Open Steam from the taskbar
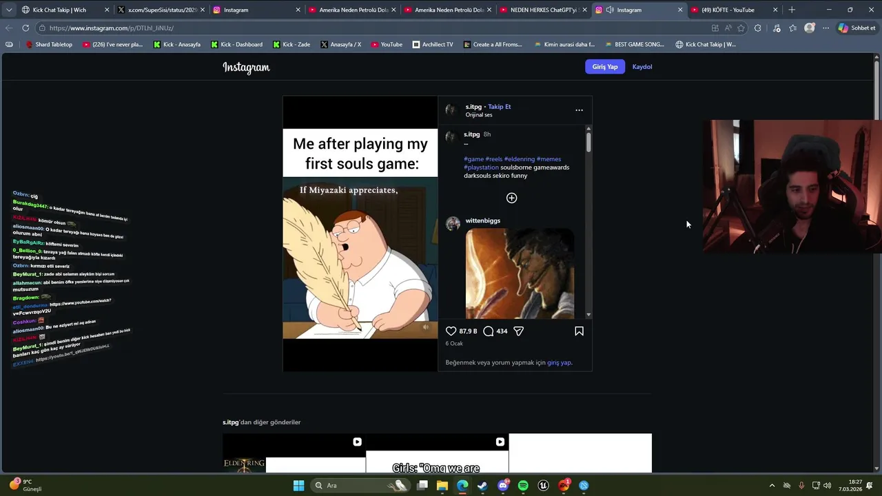 (x=482, y=486)
